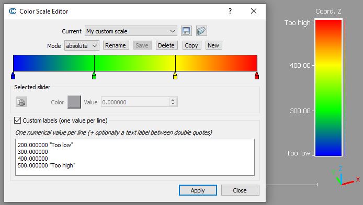Click the delete selected slider icon

pos(21,102)
